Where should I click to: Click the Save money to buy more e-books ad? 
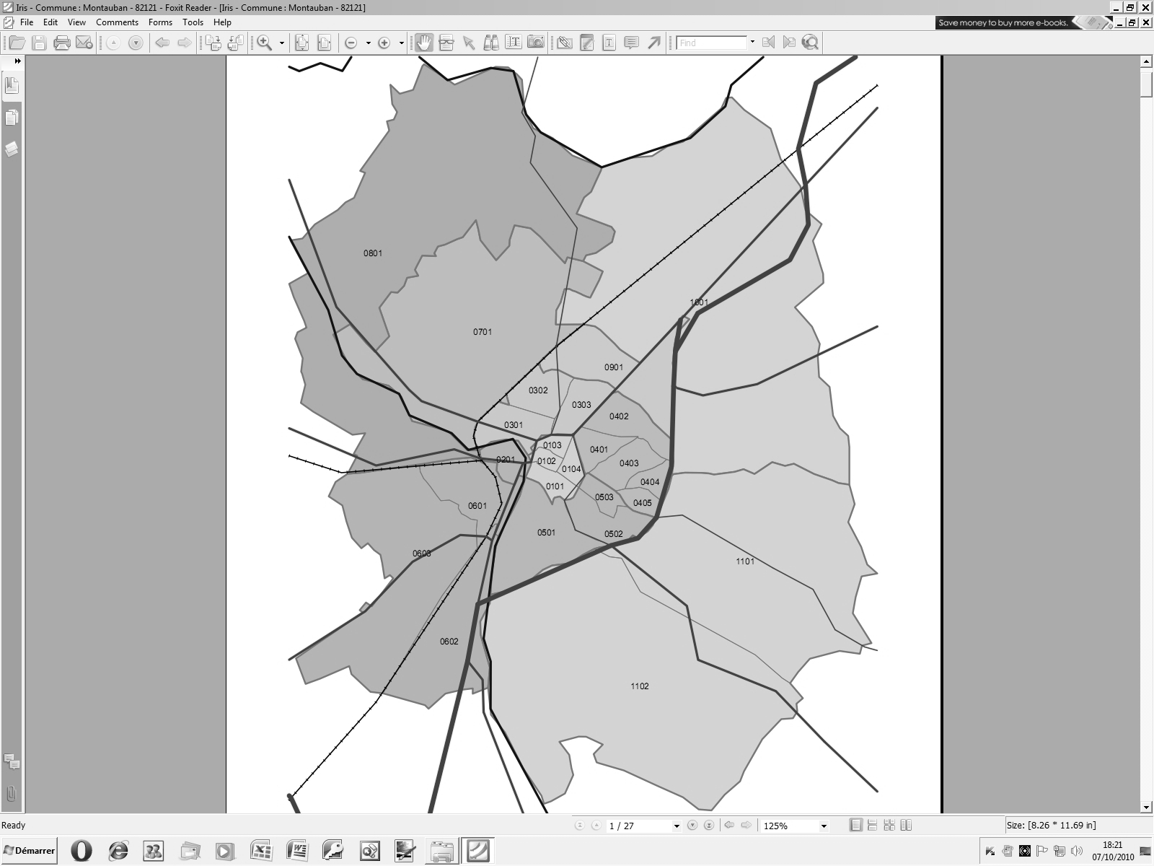(1024, 23)
